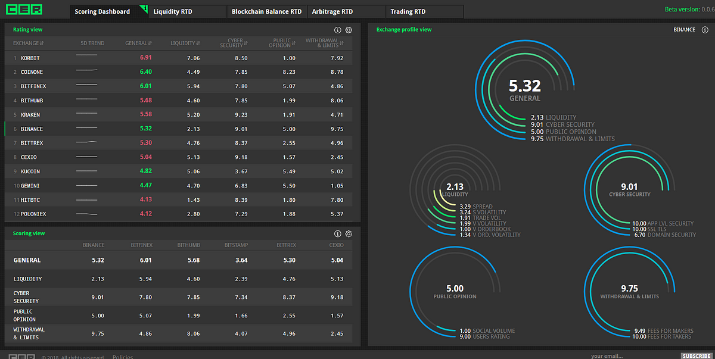Click the 5.00 PUBLIC OPINION gauge

(455, 291)
